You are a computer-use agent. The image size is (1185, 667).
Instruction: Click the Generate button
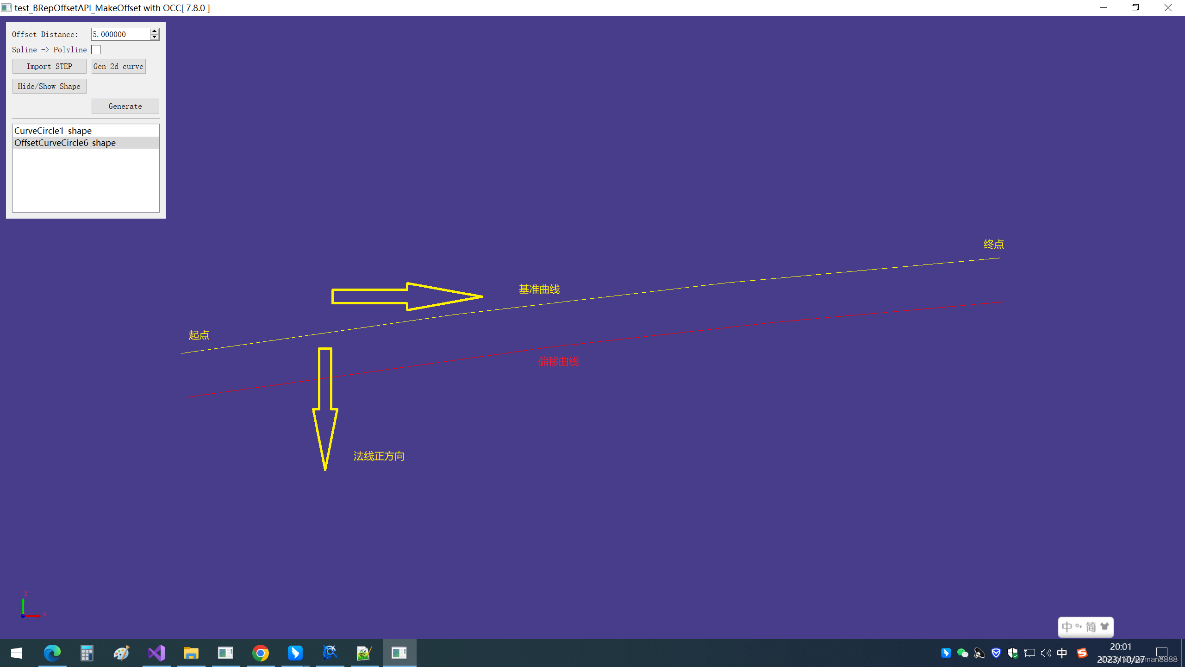pyautogui.click(x=125, y=106)
